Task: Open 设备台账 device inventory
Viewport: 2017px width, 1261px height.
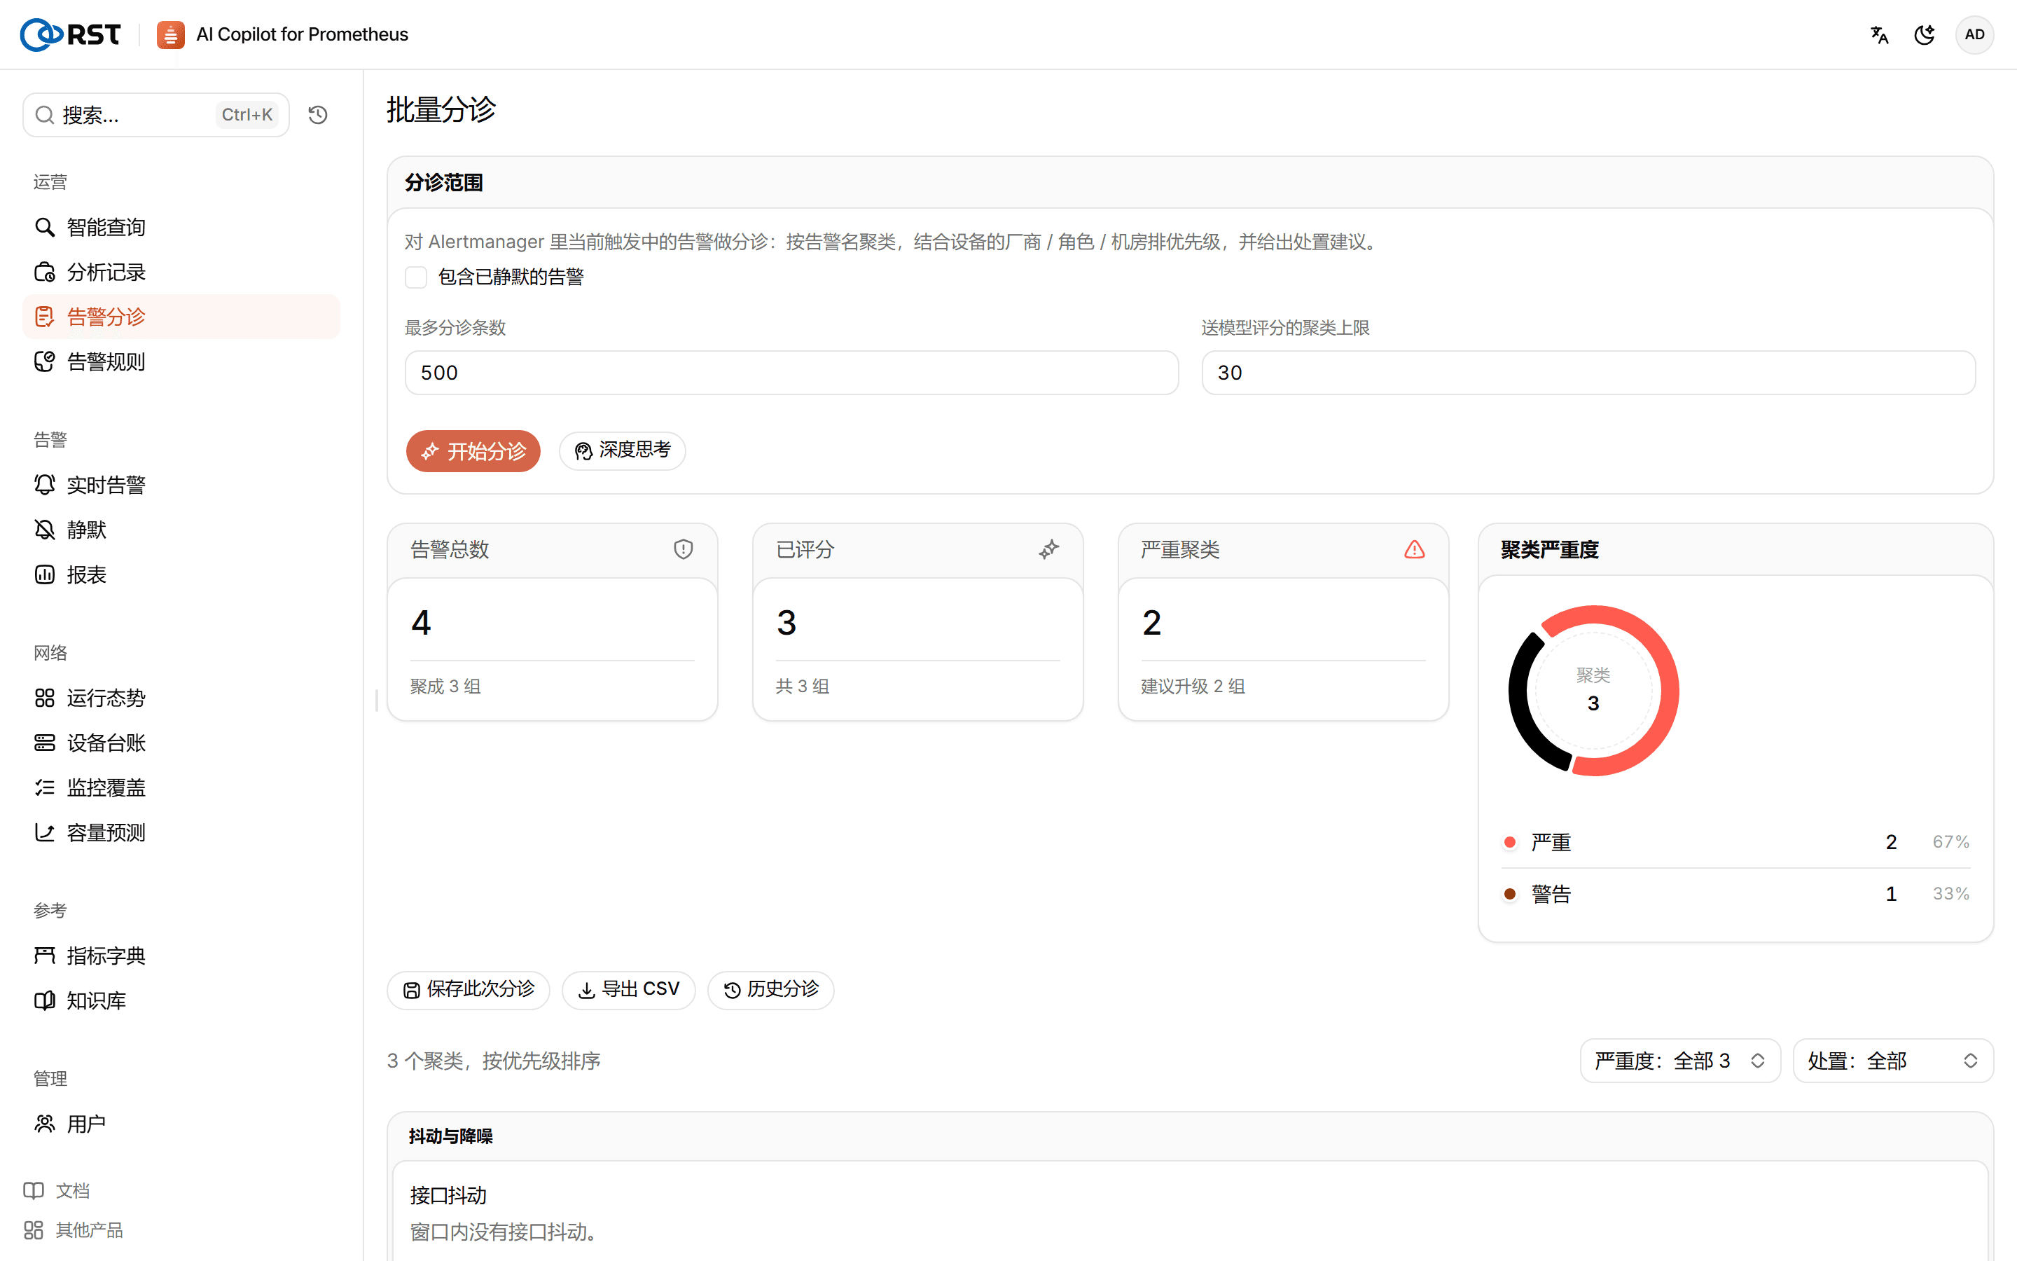Action: pyautogui.click(x=181, y=743)
